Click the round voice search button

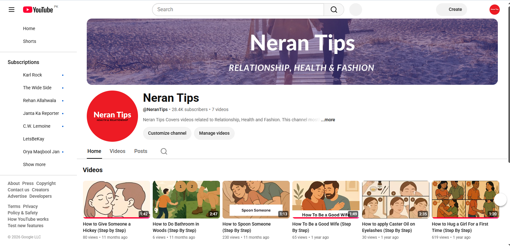356,10
